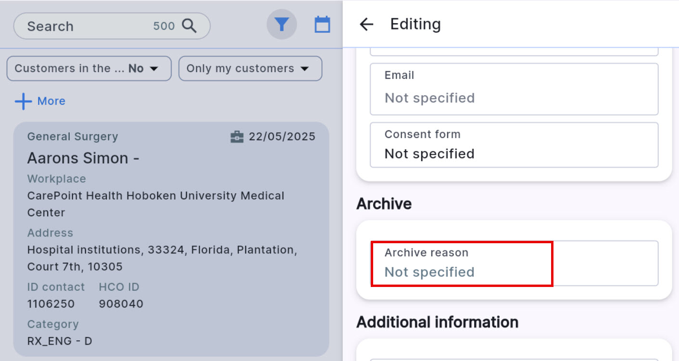Click the Additional information section header
Image resolution: width=679 pixels, height=361 pixels.
[x=437, y=322]
